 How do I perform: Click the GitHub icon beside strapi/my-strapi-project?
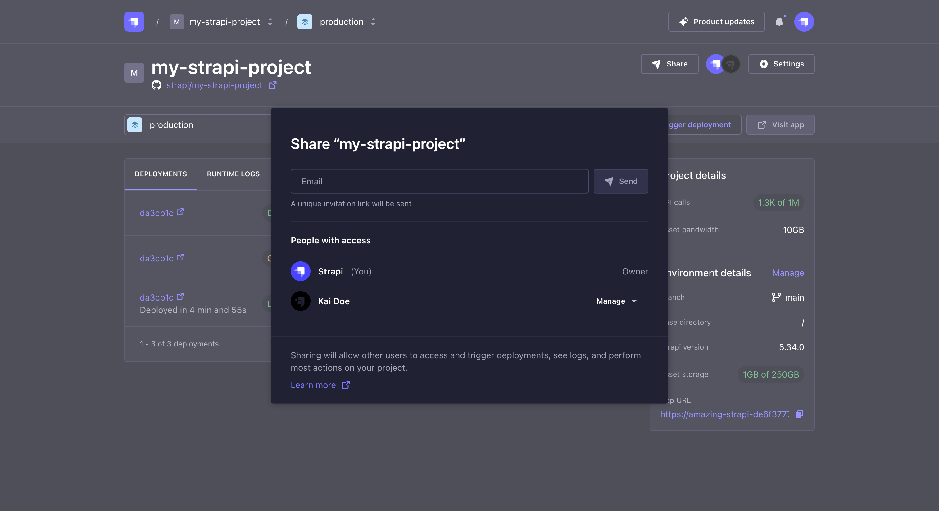156,85
